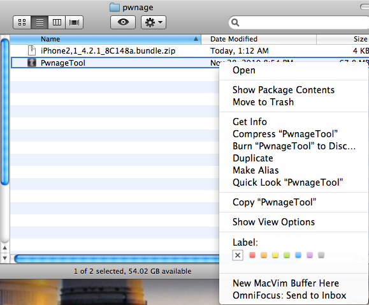Choose Make Alias

[294, 170]
